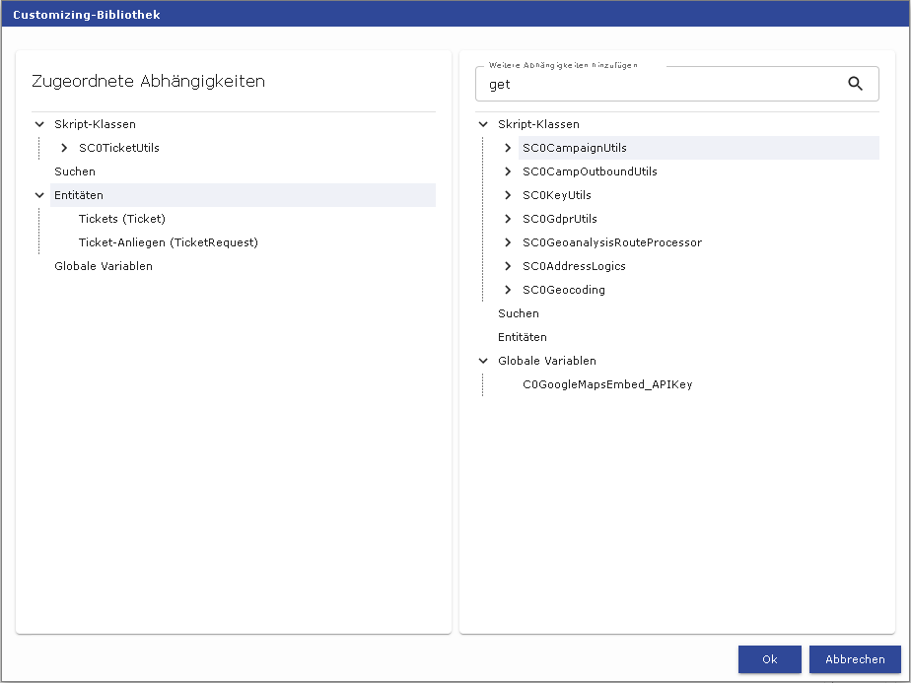The image size is (911, 683).
Task: Expand SC0GeoanalysisRouteProcessor entry
Action: 508,242
